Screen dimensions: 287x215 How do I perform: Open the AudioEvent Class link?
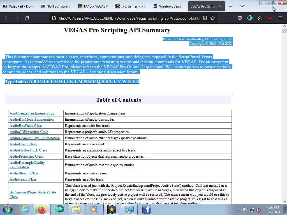(23, 144)
